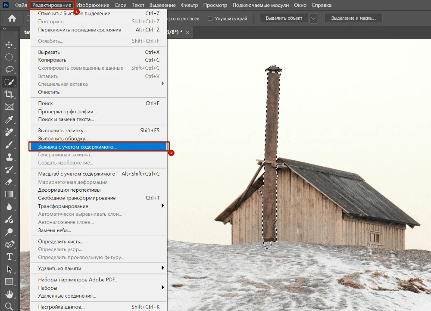Expand the tools panel with double-arrow
The image size is (431, 311).
tap(4, 29)
